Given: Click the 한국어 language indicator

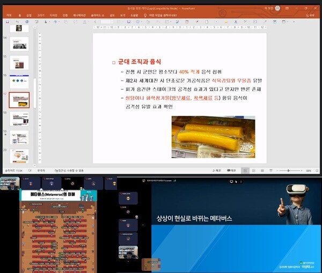Looking at the screenshot, I should [41, 171].
